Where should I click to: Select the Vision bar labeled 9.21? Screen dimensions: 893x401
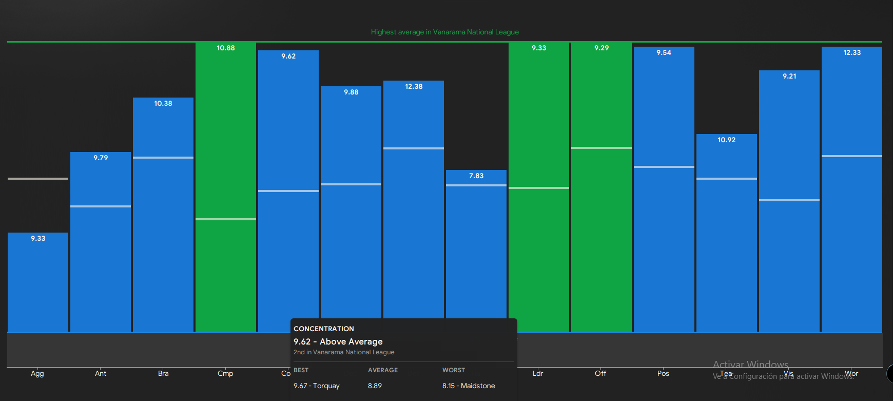coord(789,201)
